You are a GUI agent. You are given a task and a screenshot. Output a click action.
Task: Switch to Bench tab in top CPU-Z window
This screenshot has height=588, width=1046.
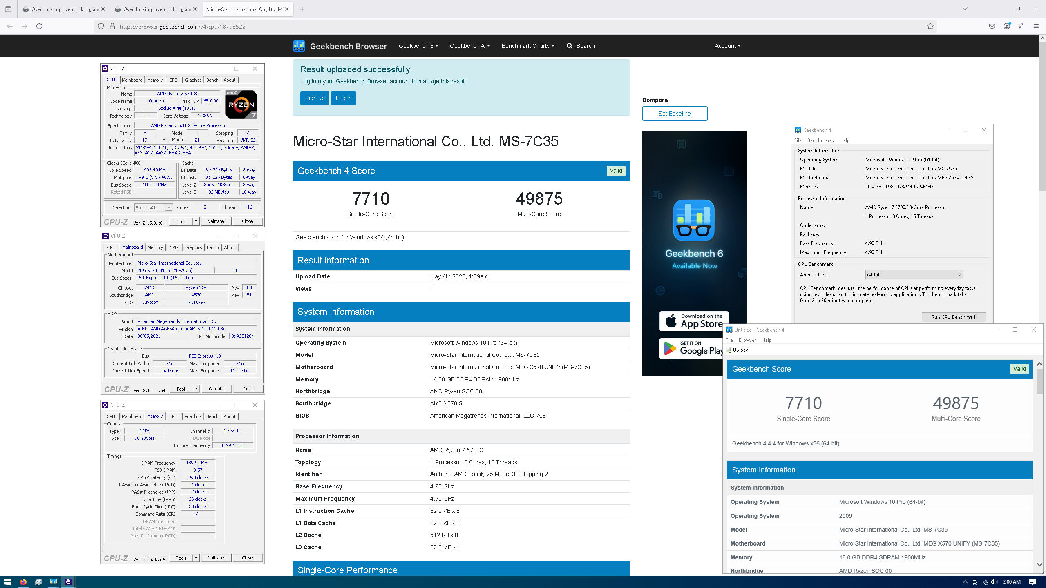(212, 80)
